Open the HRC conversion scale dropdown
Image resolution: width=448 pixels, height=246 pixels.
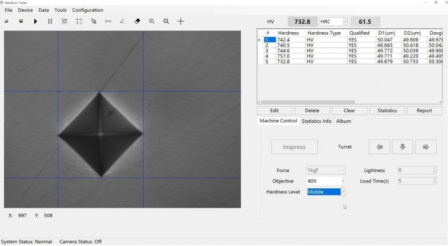click(x=345, y=21)
